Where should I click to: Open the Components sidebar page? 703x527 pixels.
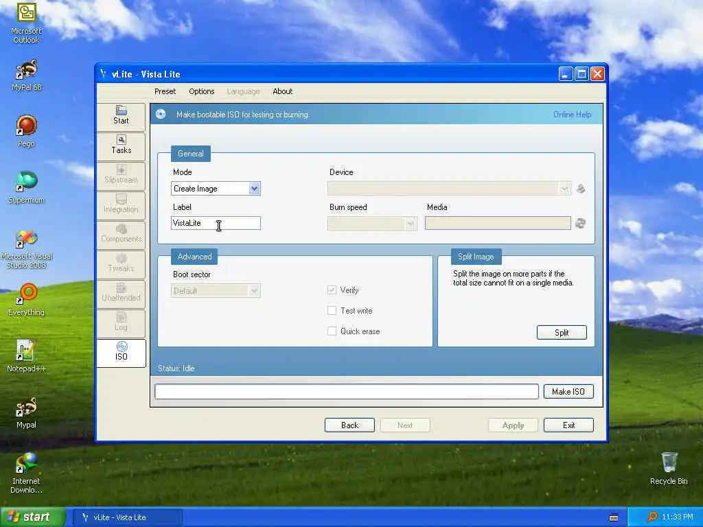click(x=121, y=235)
